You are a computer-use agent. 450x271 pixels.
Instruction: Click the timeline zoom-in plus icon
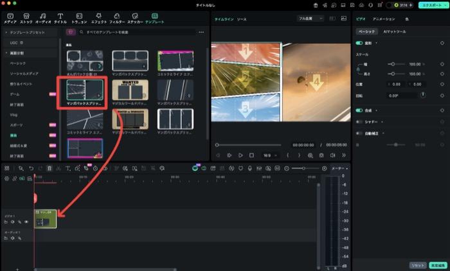(324, 168)
